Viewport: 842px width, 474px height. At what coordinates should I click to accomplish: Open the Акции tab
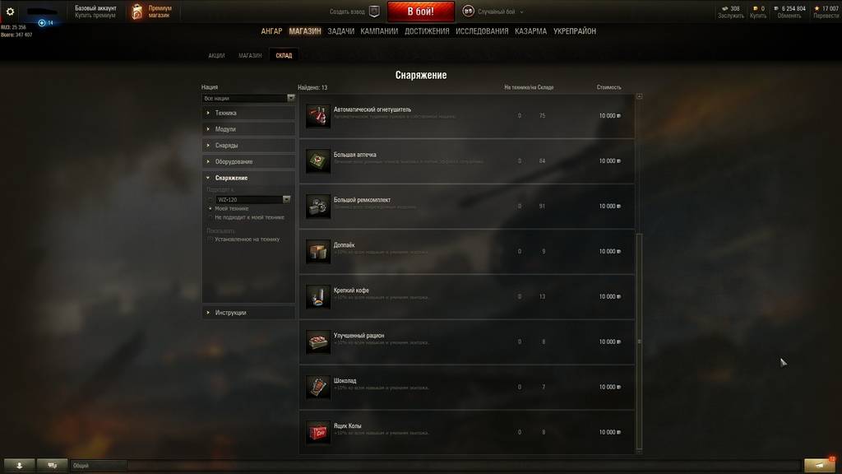point(216,55)
